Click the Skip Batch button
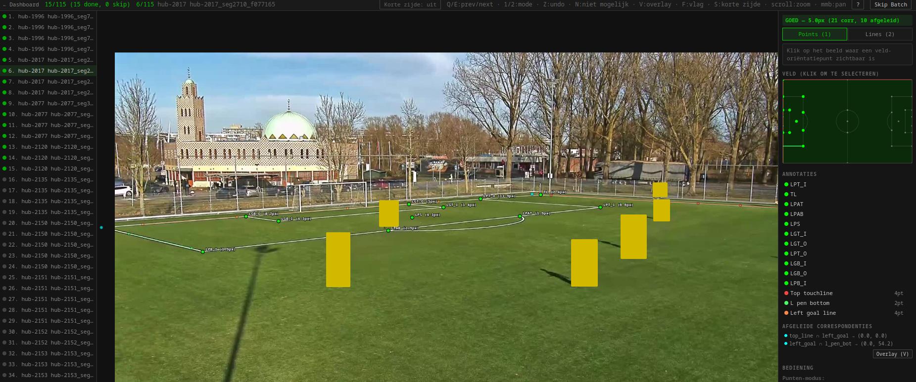The width and height of the screenshot is (916, 382). click(890, 4)
